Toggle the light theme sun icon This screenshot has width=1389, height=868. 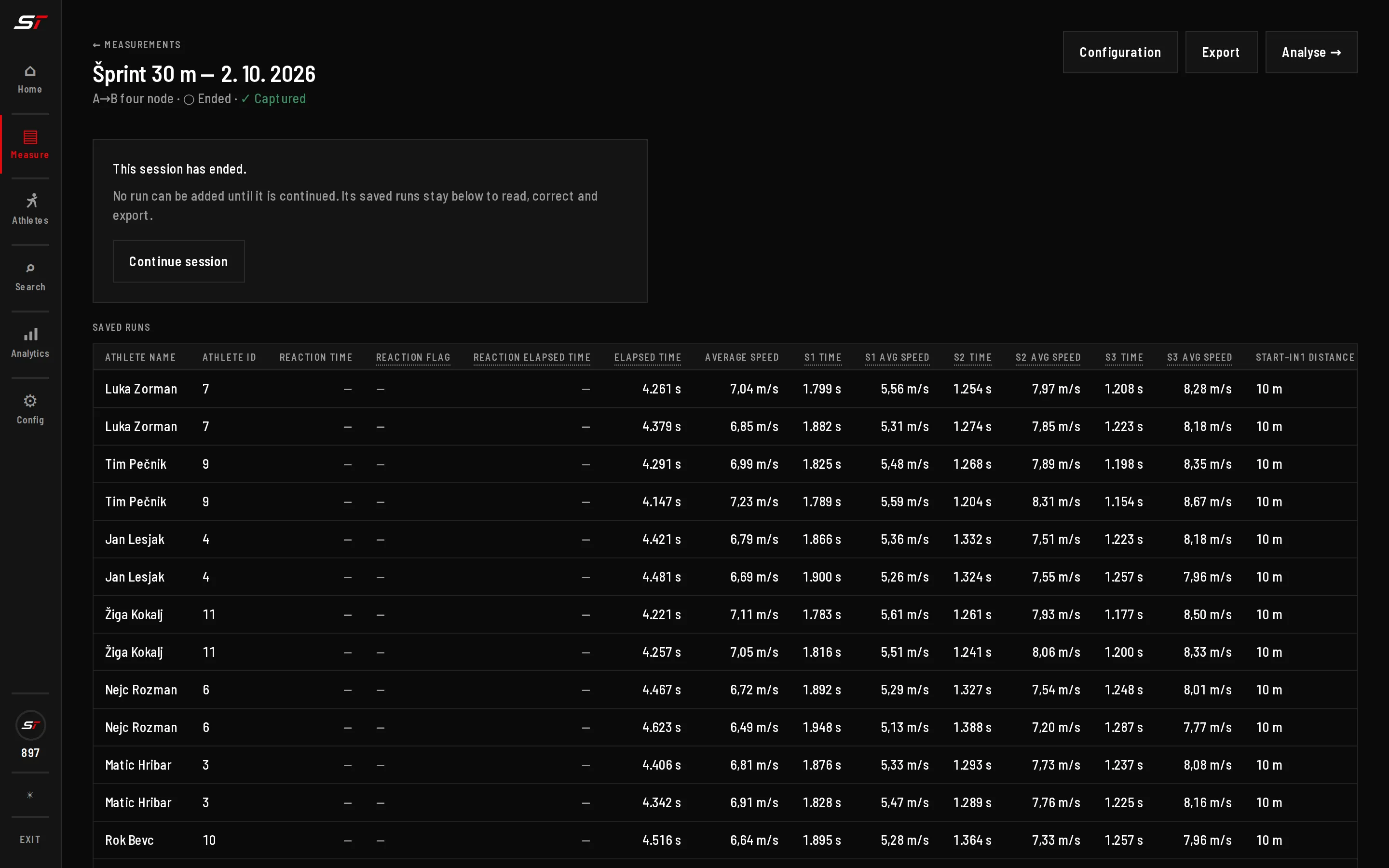point(30,795)
